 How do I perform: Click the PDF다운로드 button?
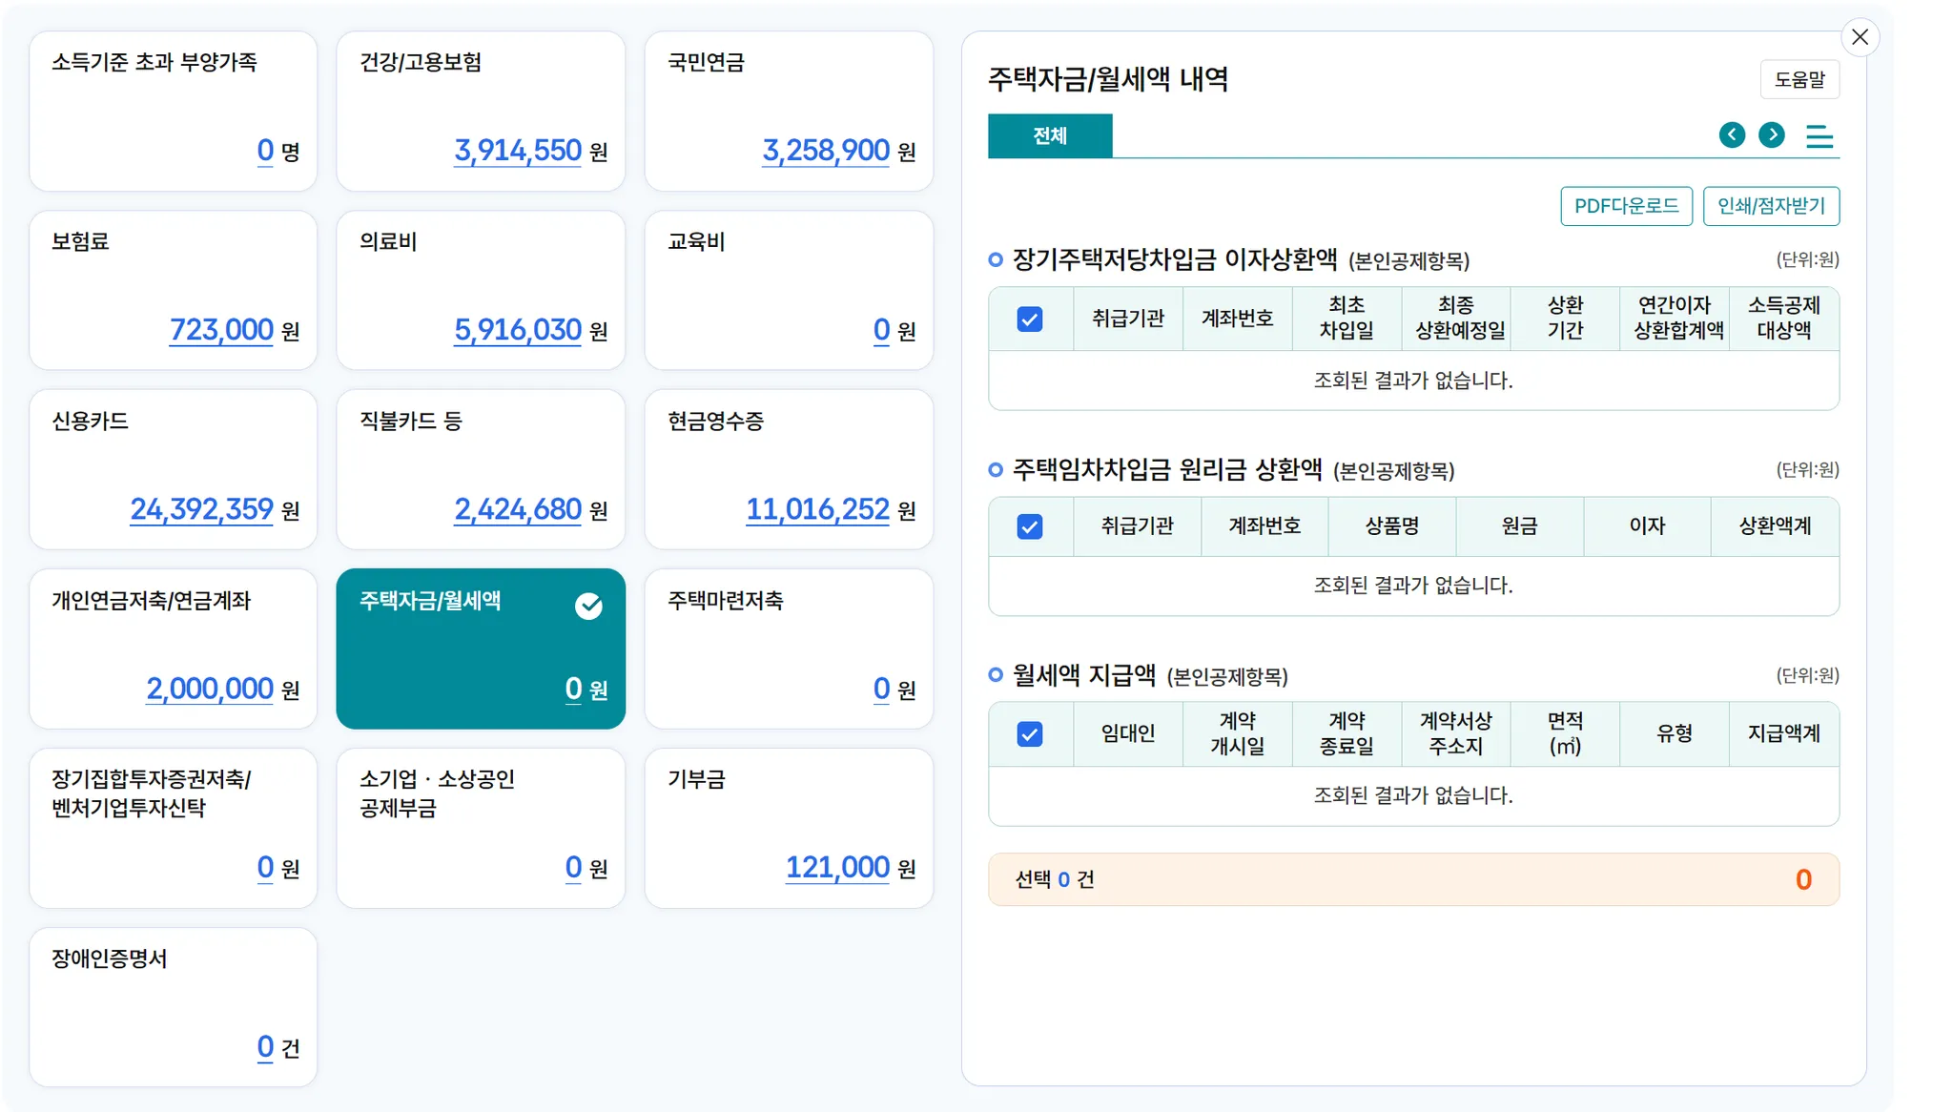(1626, 206)
